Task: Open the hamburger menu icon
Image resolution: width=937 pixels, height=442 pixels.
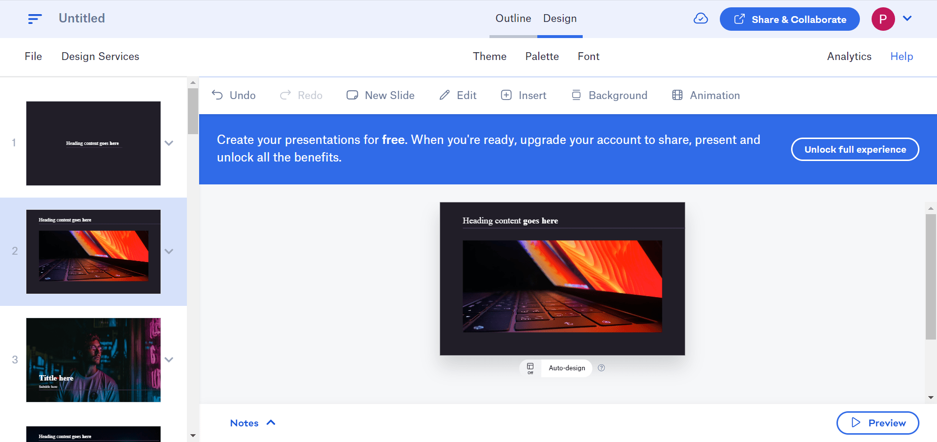Action: 35,19
